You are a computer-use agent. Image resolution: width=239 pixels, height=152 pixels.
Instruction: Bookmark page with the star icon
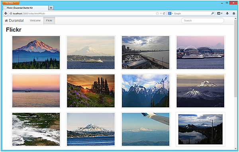tap(157, 14)
